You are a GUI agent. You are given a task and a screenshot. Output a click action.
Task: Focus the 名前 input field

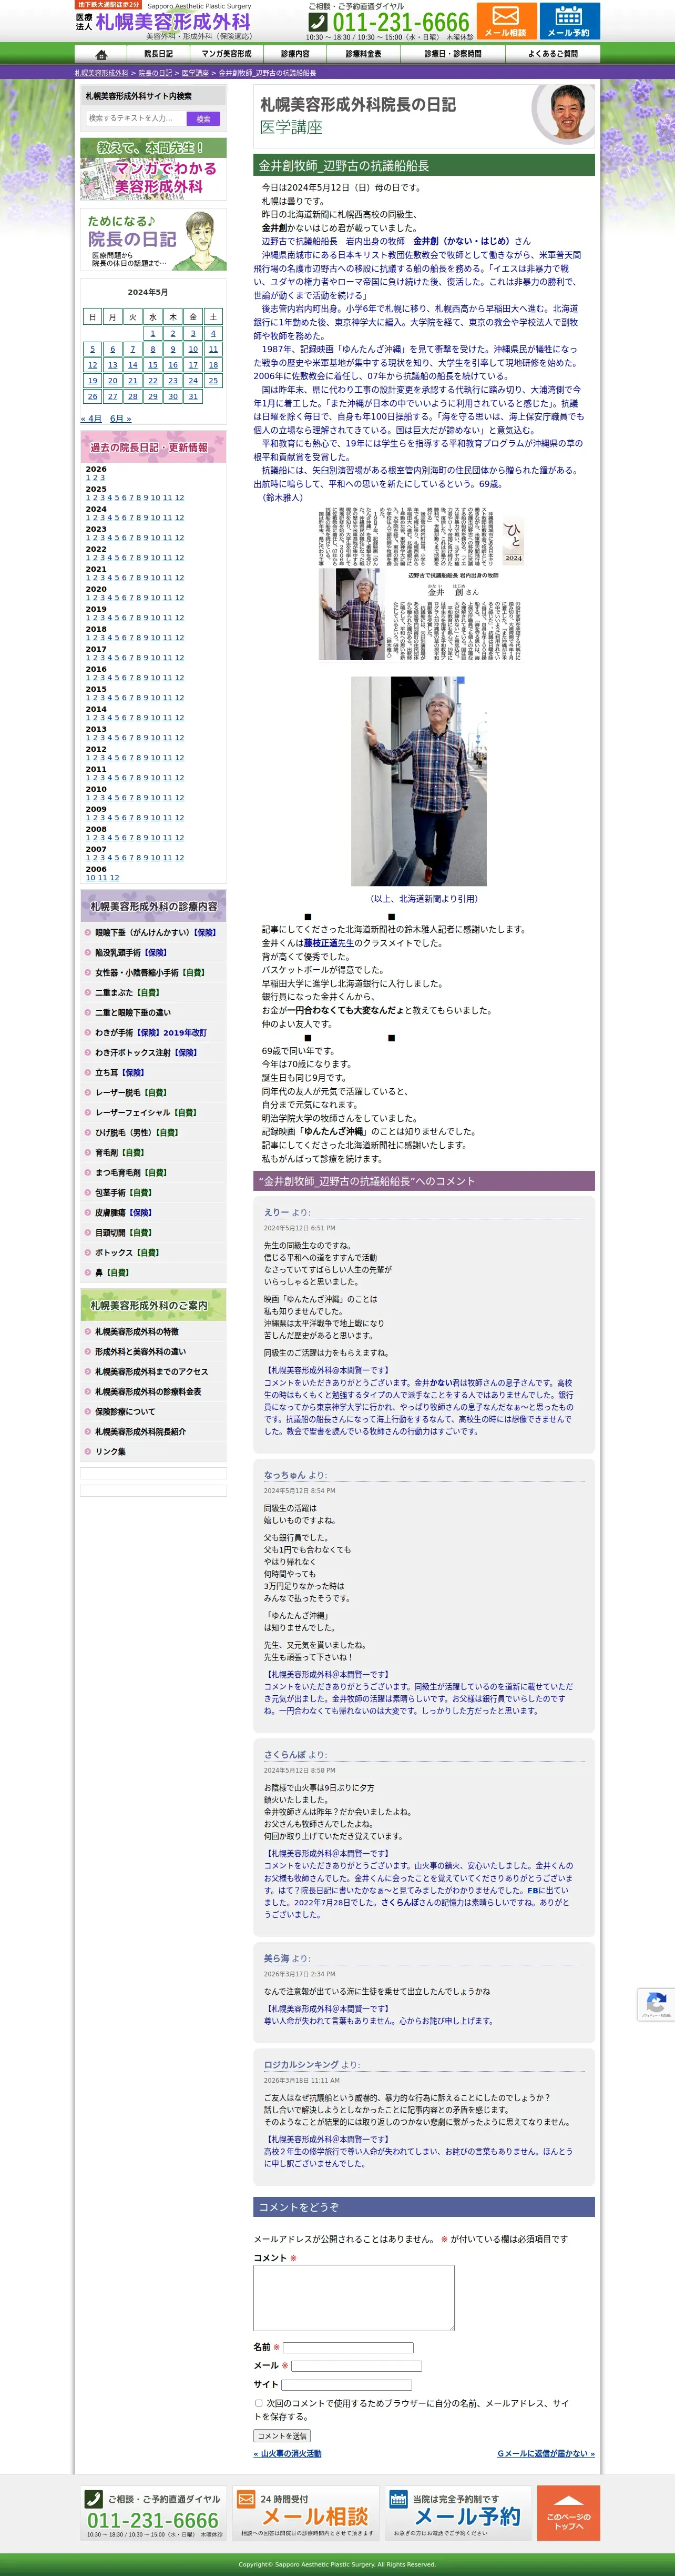[347, 2347]
